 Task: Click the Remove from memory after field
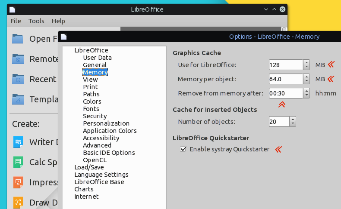[286, 93]
